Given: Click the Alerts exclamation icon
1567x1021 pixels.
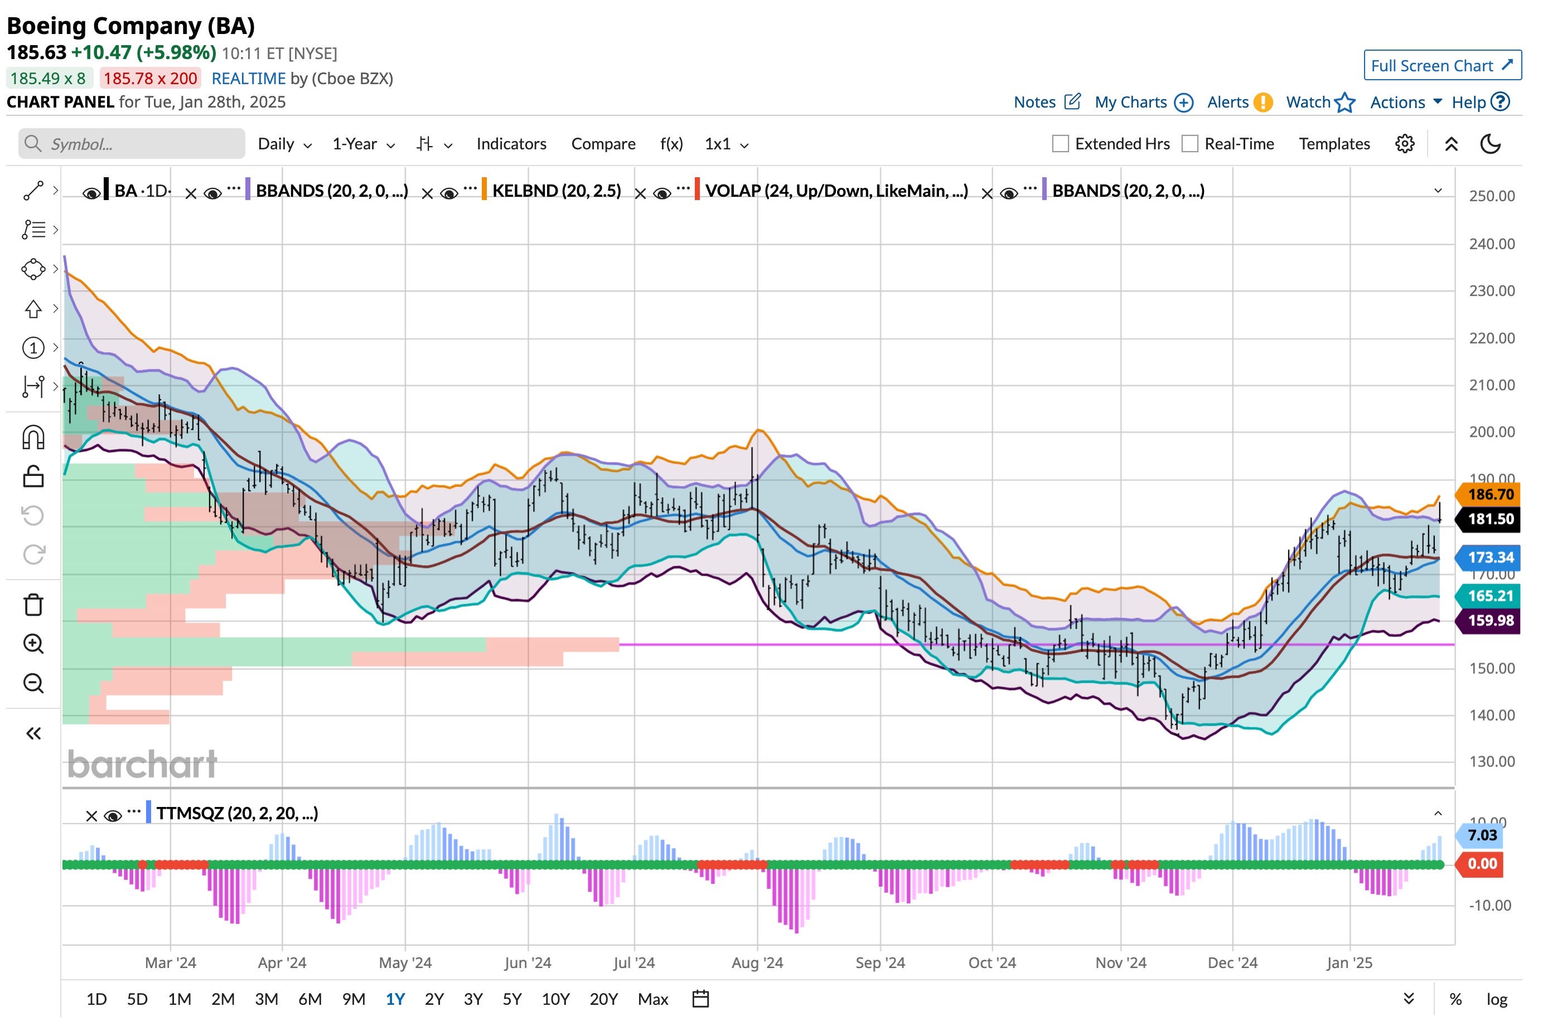Looking at the screenshot, I should coord(1263,103).
